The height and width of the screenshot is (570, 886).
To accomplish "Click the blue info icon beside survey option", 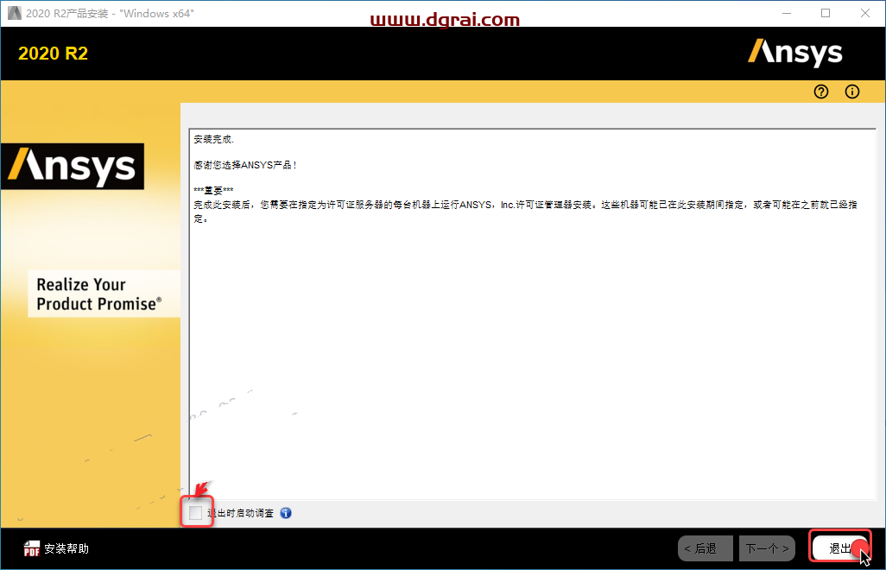I will point(286,513).
